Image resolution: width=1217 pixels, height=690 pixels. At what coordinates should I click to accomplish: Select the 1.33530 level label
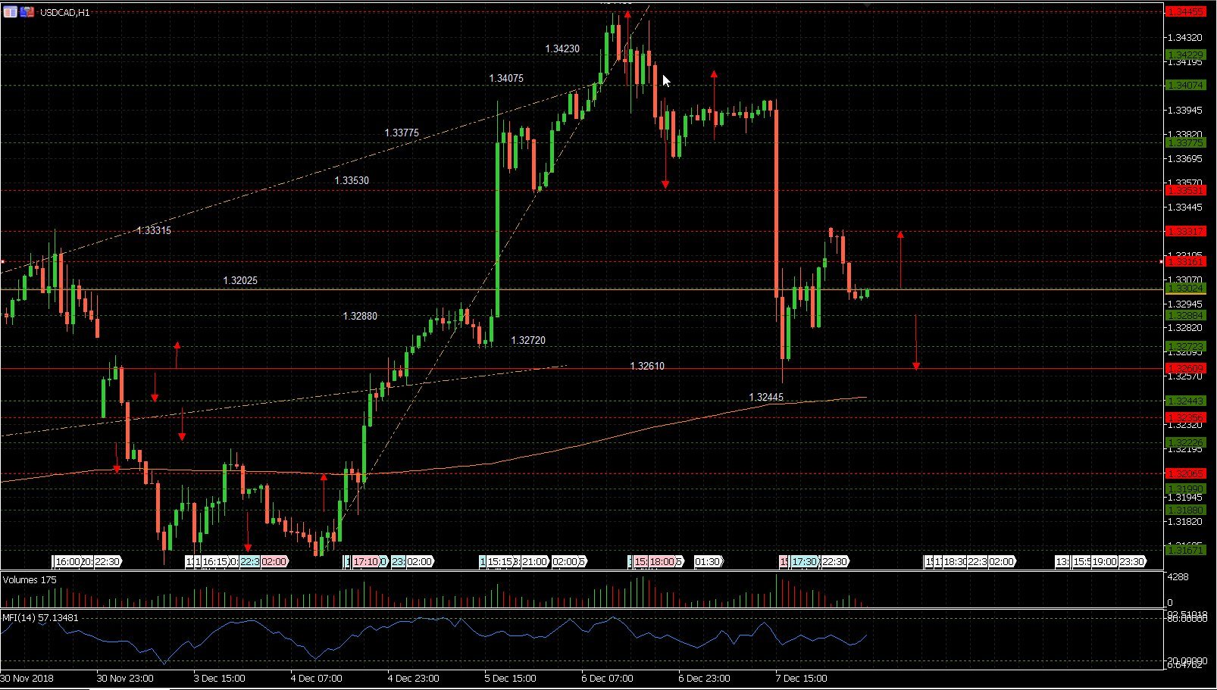click(x=352, y=180)
